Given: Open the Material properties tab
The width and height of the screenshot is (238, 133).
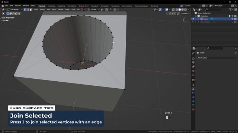Looking at the screenshot, I should (x=193, y=109).
